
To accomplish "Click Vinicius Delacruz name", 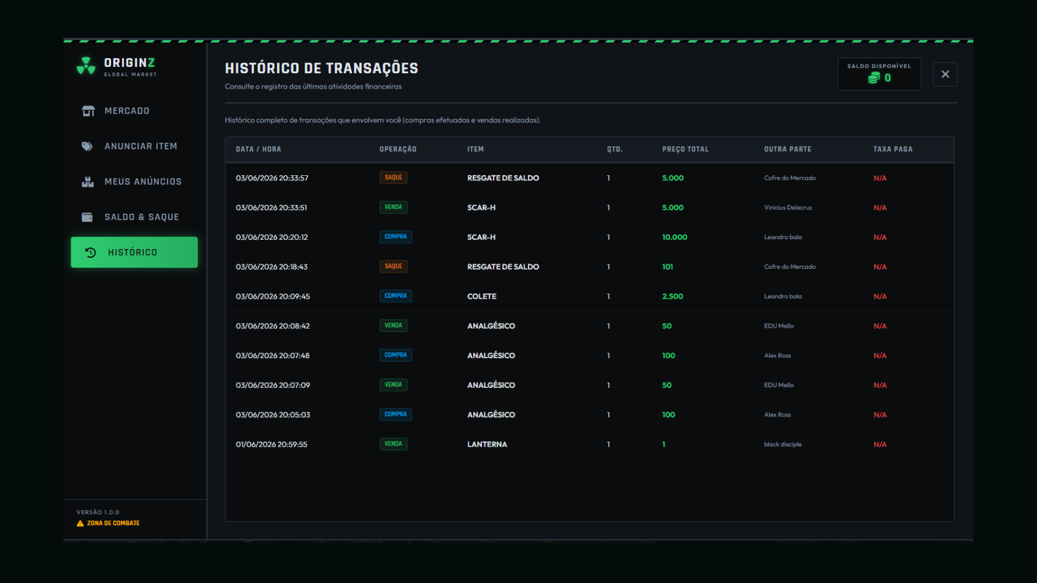I will [x=788, y=208].
